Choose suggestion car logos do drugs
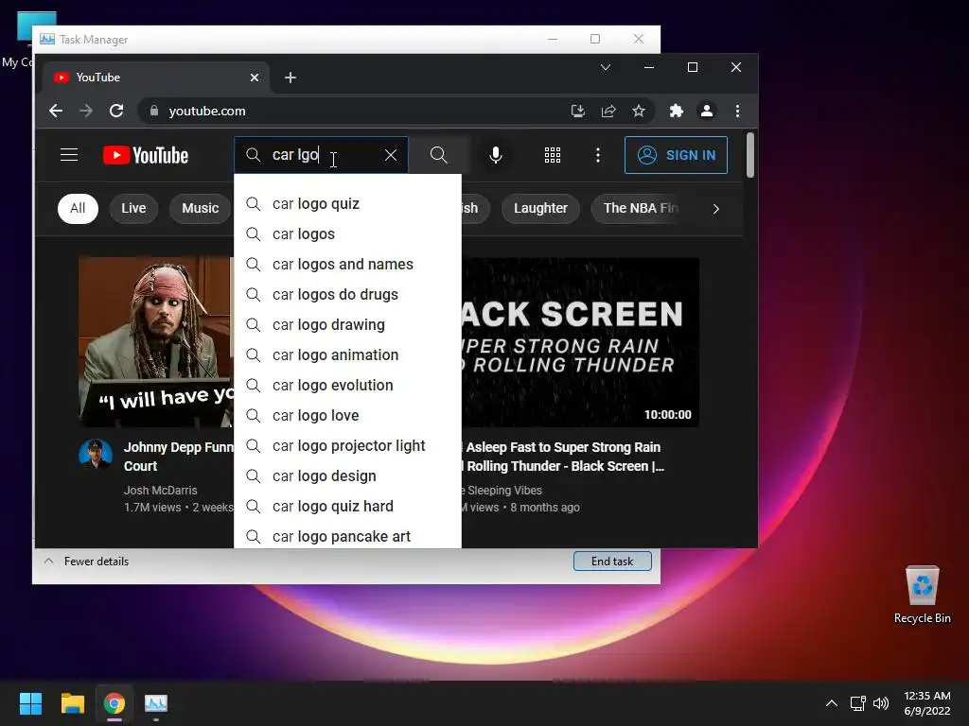This screenshot has height=726, width=969. click(x=347, y=295)
